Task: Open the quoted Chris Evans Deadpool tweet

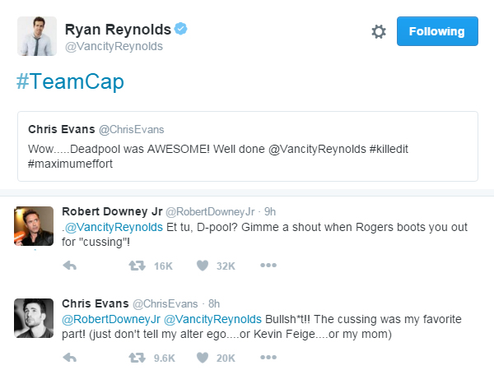Action: (x=248, y=146)
